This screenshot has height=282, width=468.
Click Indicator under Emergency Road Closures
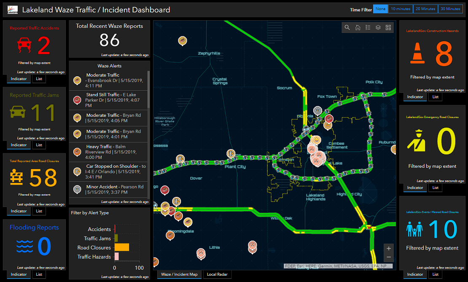[415, 187]
